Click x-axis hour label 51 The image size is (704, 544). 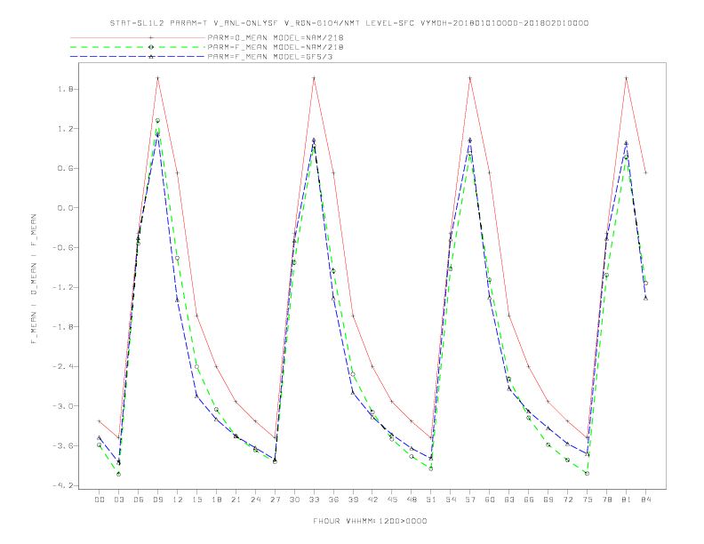click(x=431, y=500)
